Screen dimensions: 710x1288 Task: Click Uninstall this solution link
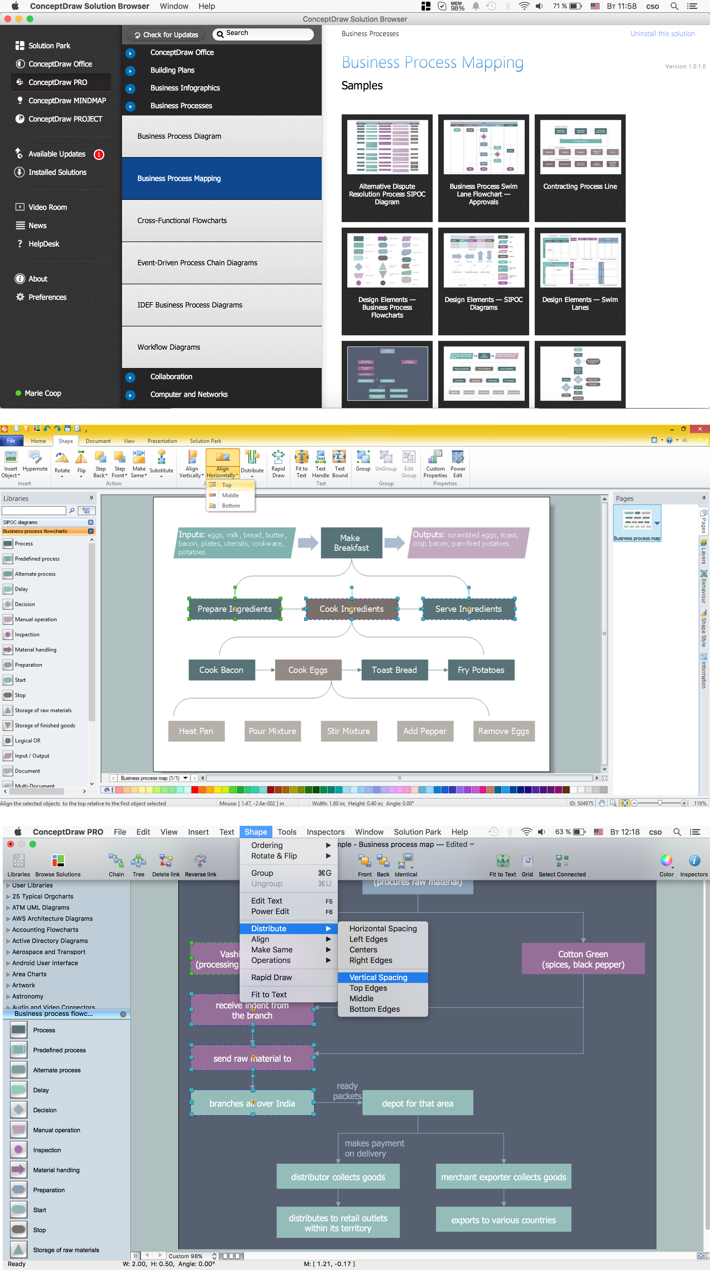point(662,34)
